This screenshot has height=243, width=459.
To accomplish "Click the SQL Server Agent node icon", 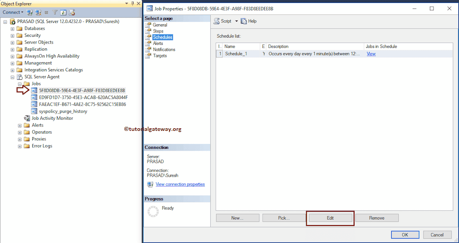I will click(20, 77).
